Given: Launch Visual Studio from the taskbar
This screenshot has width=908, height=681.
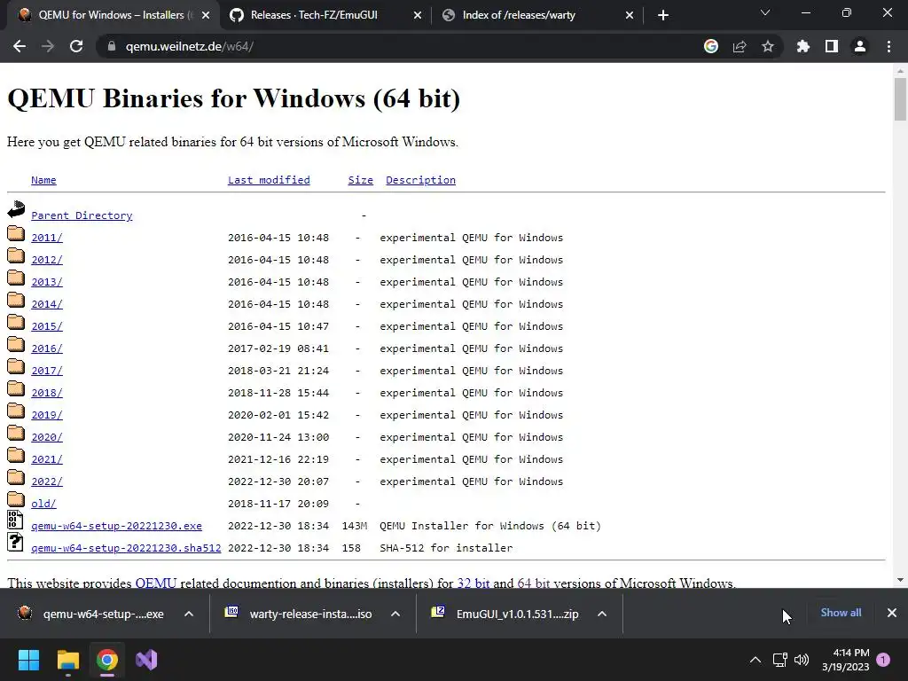Looking at the screenshot, I should [146, 660].
